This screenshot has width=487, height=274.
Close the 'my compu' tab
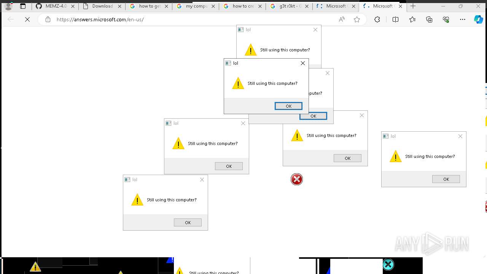[x=213, y=6]
